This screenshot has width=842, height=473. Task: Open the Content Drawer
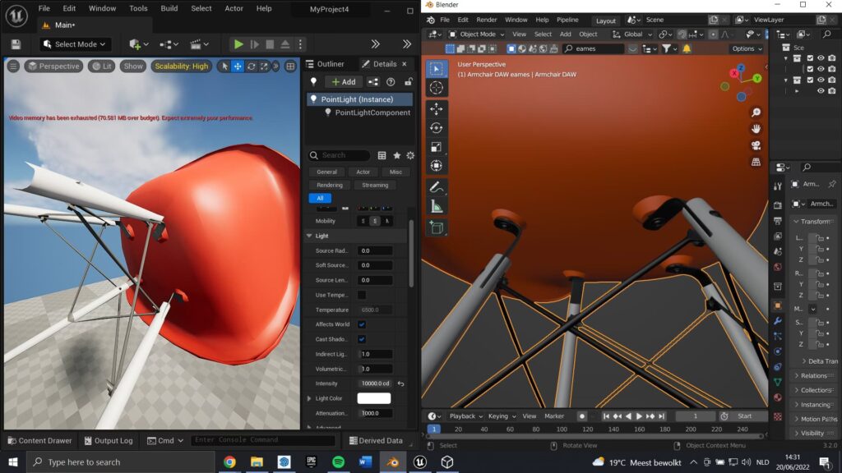(x=39, y=440)
